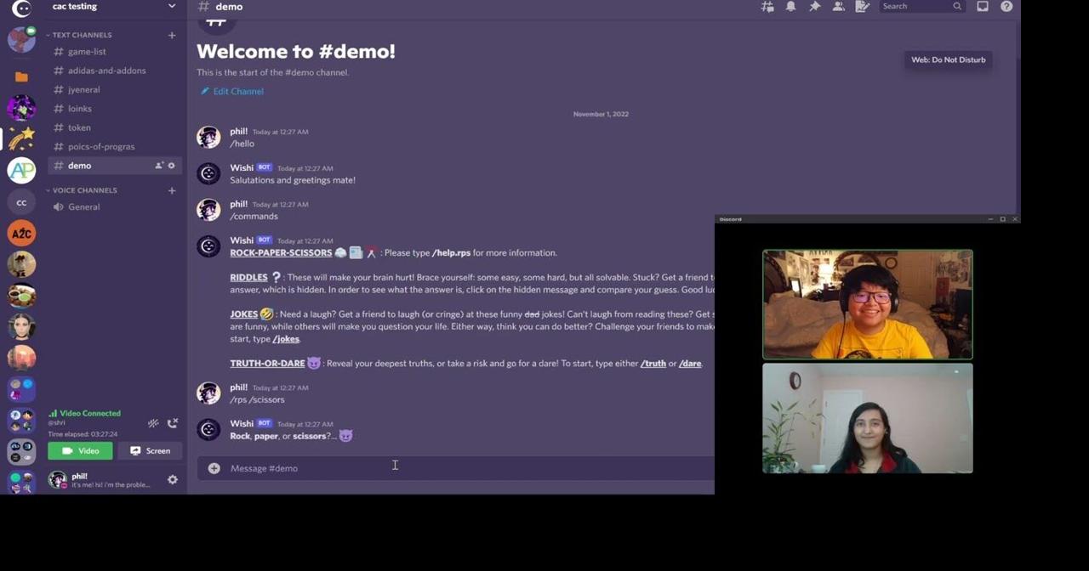Click the RIDDLES heading text
The width and height of the screenshot is (1089, 571).
coord(248,277)
